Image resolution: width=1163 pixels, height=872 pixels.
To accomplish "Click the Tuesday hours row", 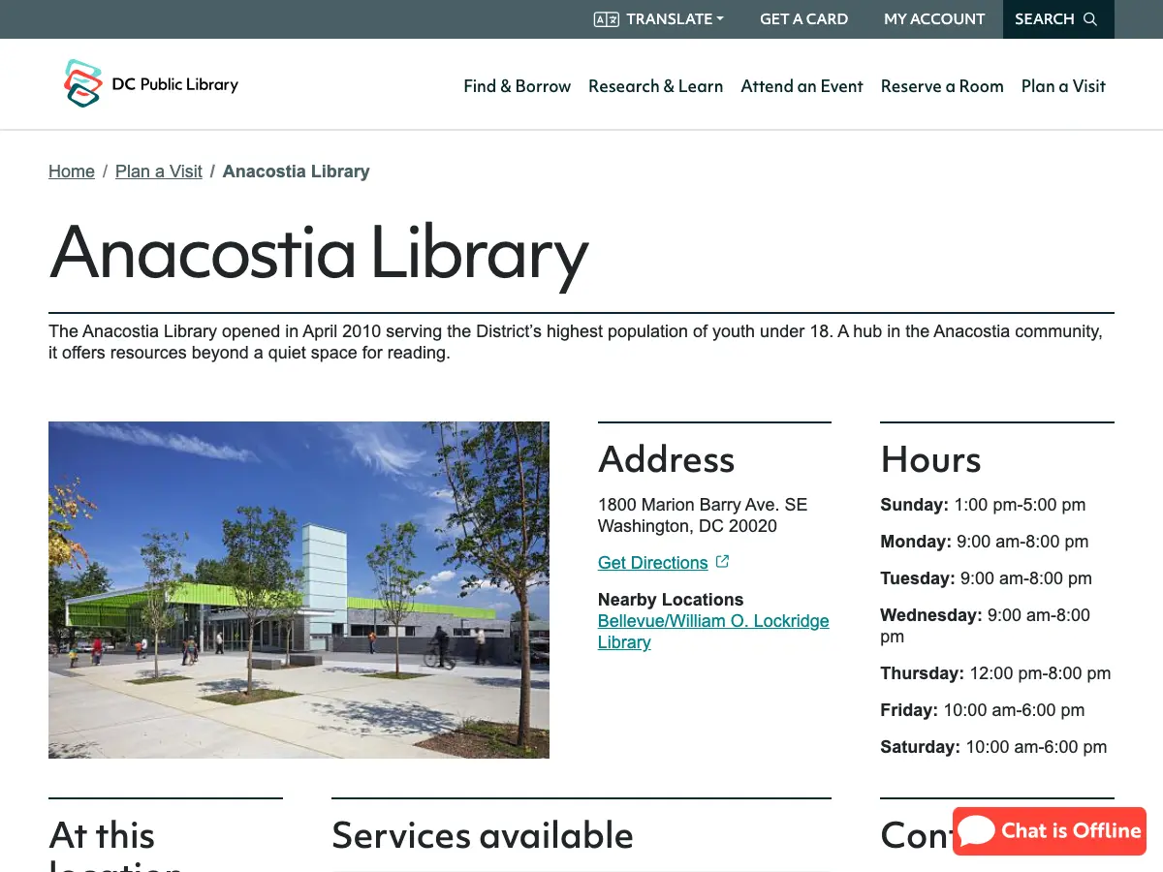I will [x=986, y=578].
